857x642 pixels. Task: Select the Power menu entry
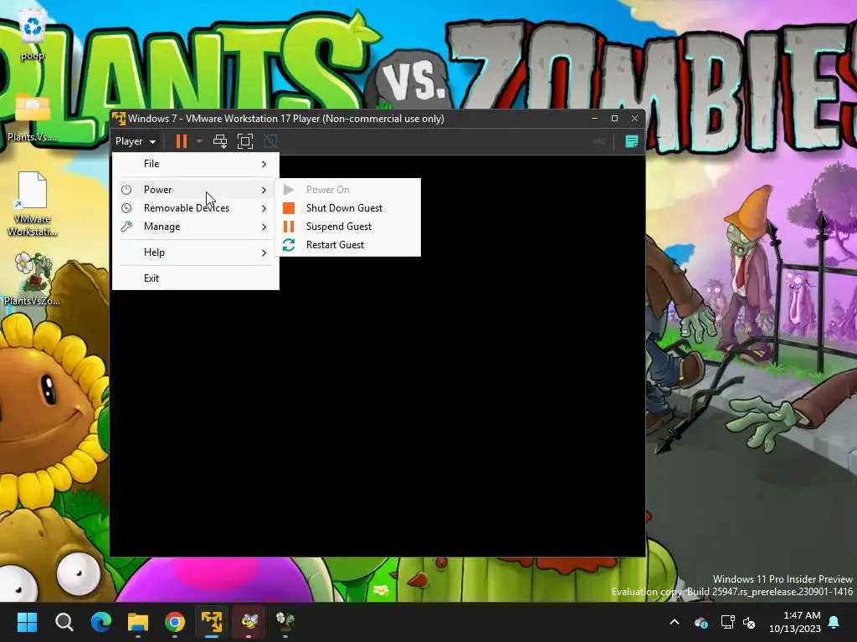tap(196, 190)
